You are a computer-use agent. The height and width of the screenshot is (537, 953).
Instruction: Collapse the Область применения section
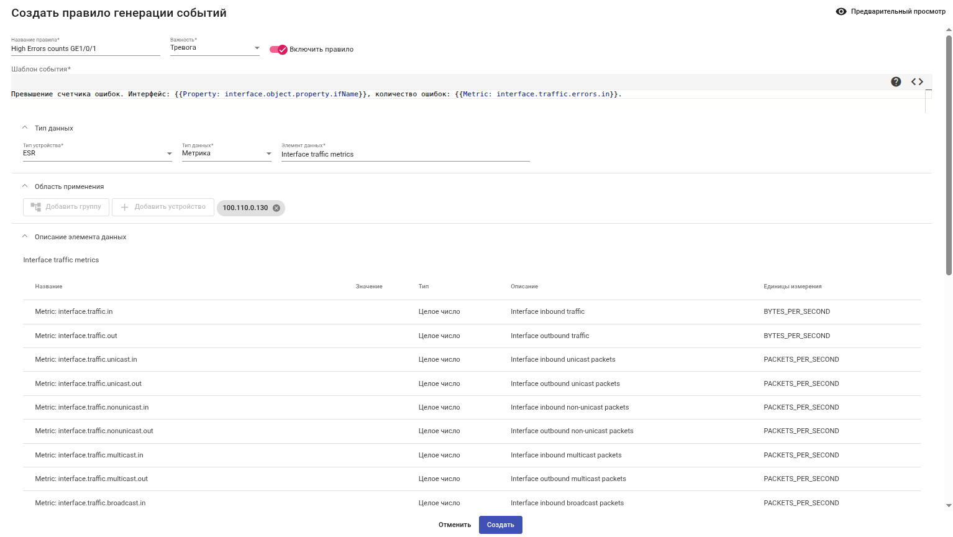[25, 186]
